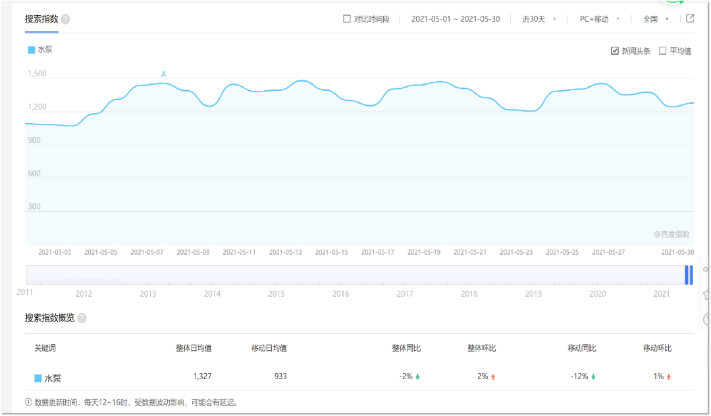Click the help icon next to 搜索指数概览
The width and height of the screenshot is (711, 416).
82,319
